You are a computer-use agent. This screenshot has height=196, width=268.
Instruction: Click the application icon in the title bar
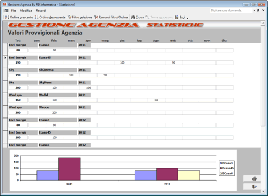(5, 4)
